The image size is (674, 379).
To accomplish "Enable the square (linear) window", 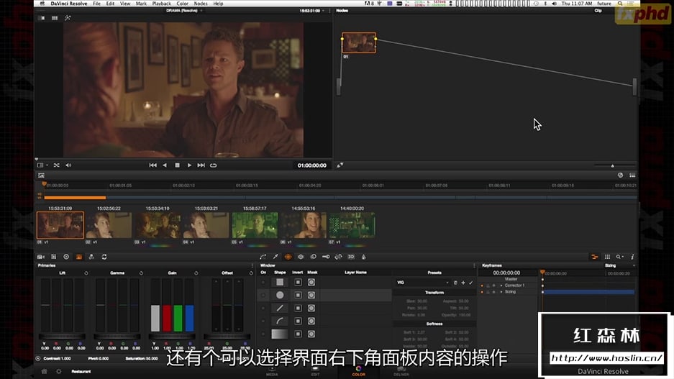I will [263, 283].
